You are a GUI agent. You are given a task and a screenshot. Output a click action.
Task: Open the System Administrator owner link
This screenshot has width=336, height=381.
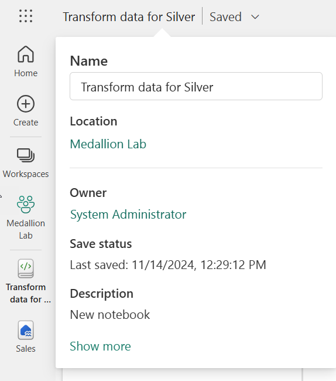pyautogui.click(x=128, y=215)
